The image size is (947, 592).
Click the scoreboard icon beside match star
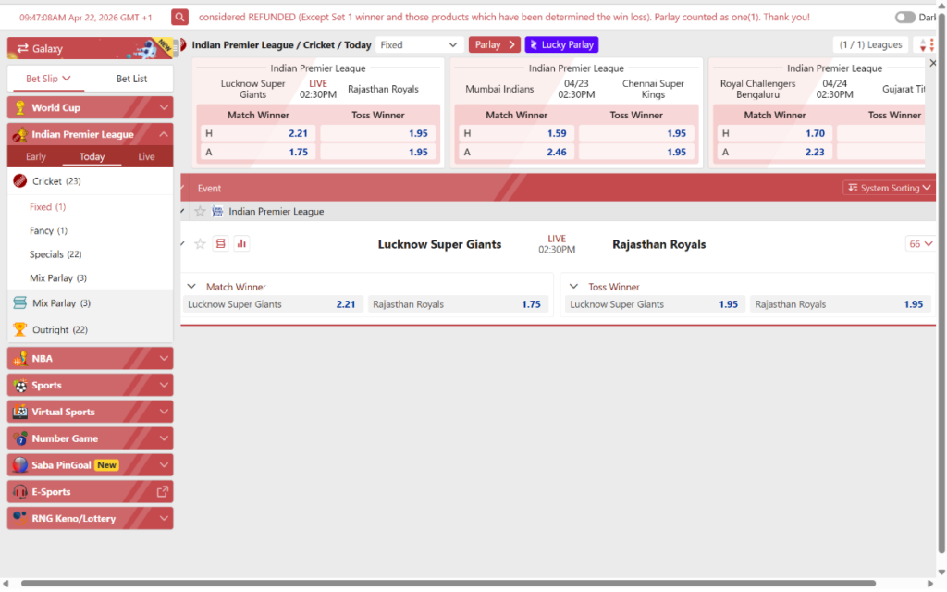click(x=221, y=244)
